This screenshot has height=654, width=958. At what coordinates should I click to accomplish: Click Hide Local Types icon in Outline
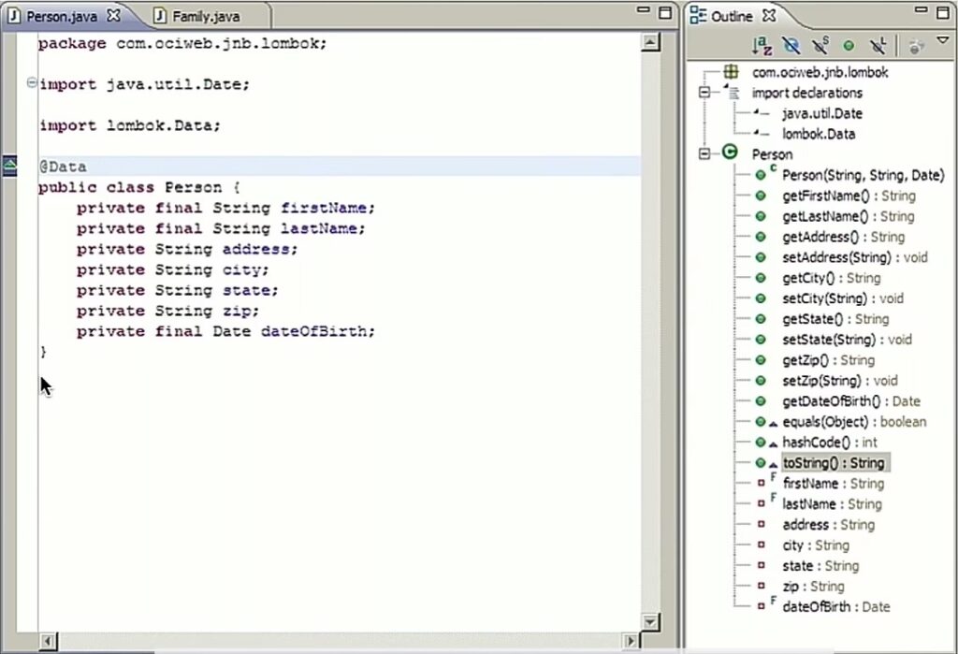[x=878, y=45]
